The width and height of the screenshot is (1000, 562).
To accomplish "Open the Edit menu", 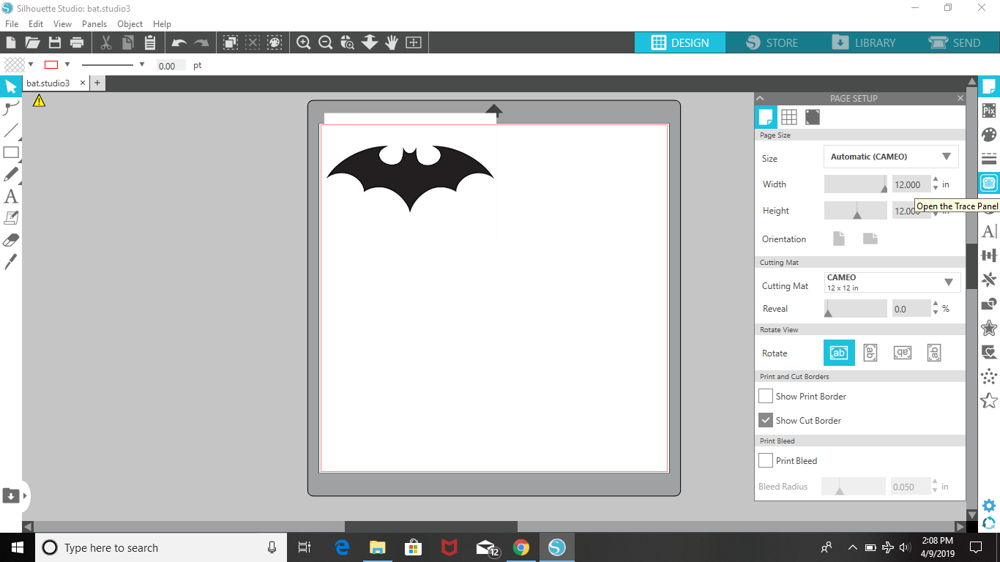I will [x=36, y=23].
